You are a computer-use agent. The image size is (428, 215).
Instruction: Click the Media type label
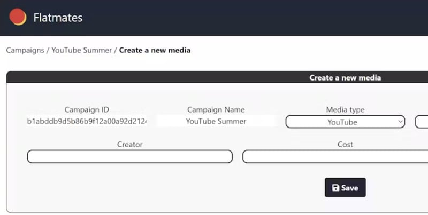tap(345, 109)
